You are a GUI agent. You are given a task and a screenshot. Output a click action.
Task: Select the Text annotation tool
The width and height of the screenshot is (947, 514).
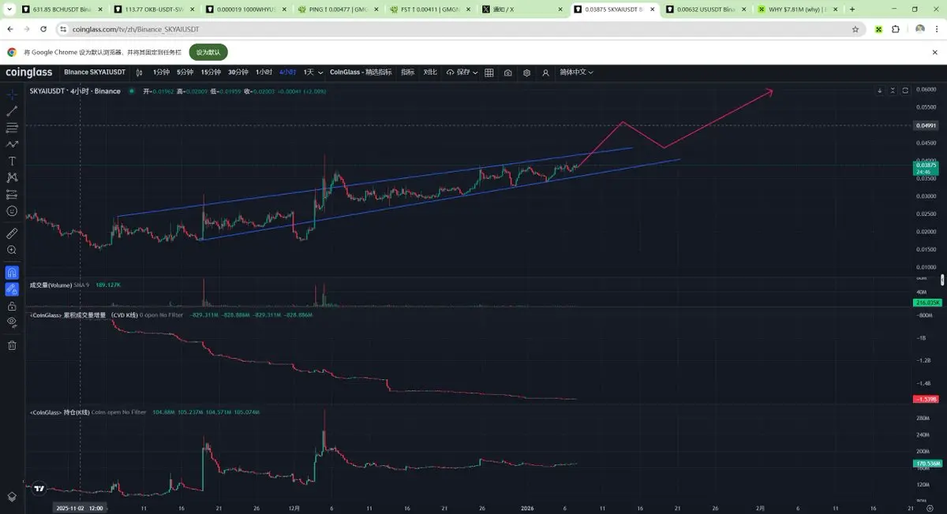pos(12,161)
